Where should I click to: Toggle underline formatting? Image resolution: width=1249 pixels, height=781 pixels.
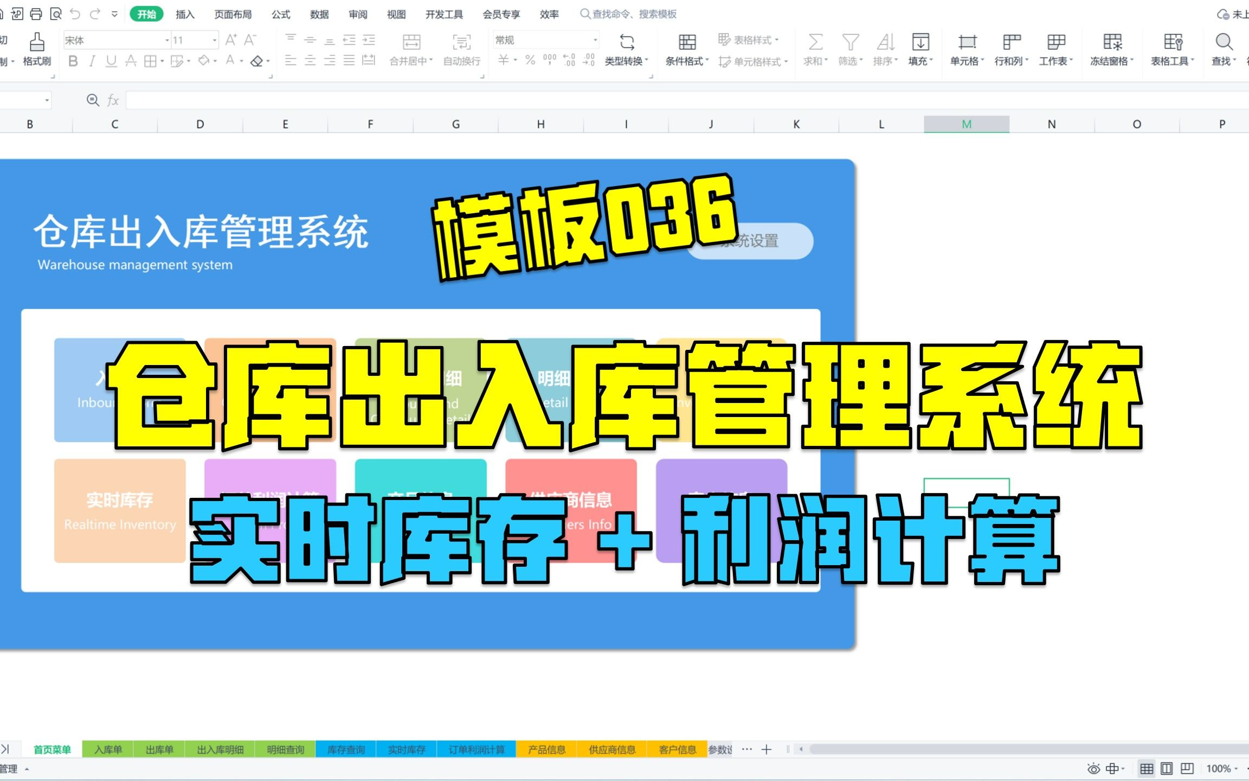pos(111,61)
